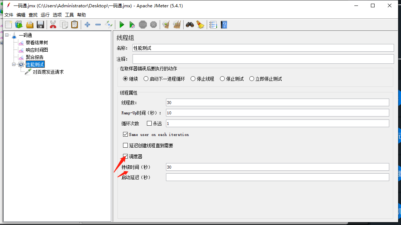Select 察看结果树 listener in tree
Screen dimensions: 401x225
click(x=37, y=43)
